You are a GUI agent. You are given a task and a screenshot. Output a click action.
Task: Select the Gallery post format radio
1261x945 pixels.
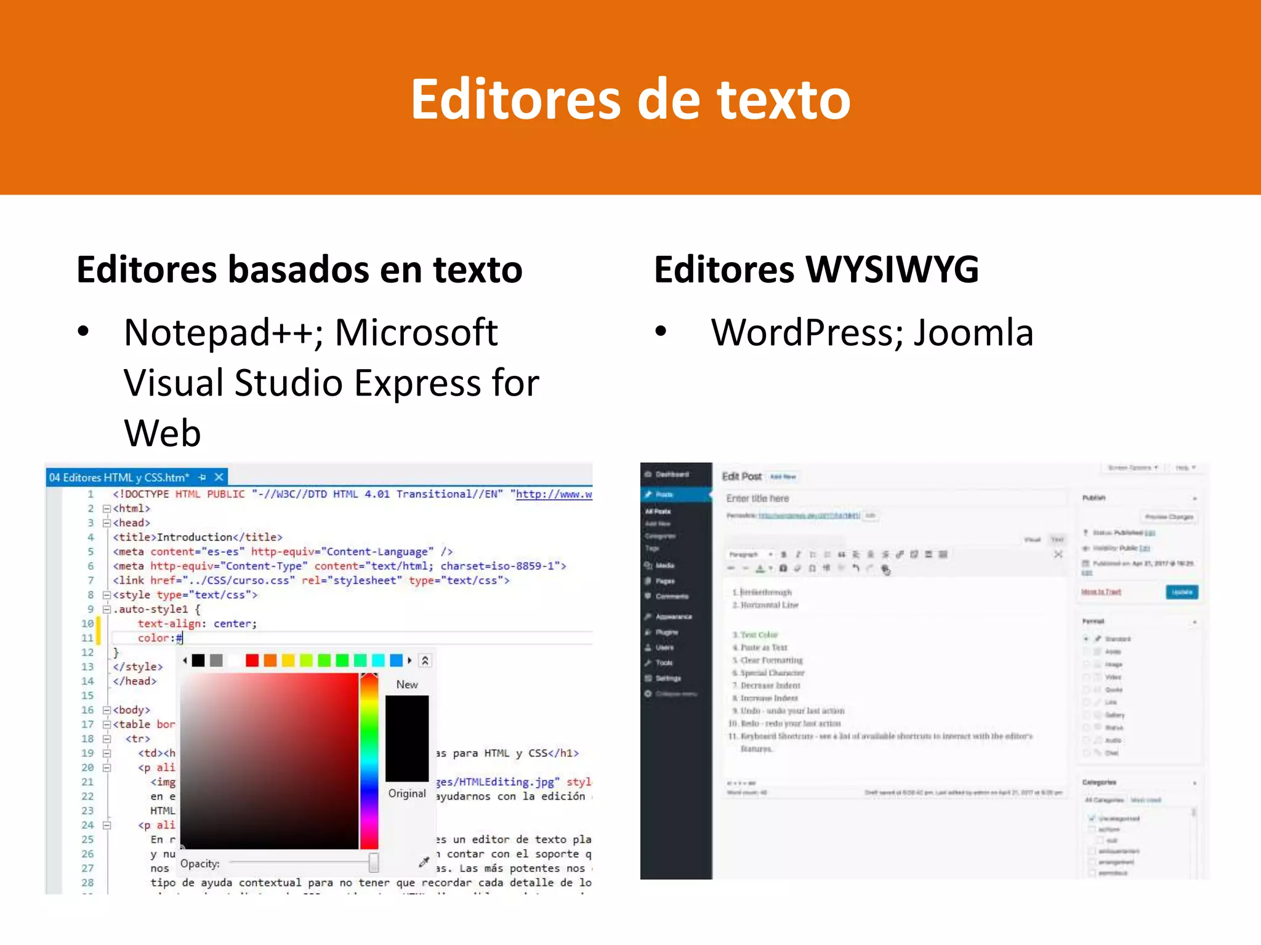pos(1086,715)
